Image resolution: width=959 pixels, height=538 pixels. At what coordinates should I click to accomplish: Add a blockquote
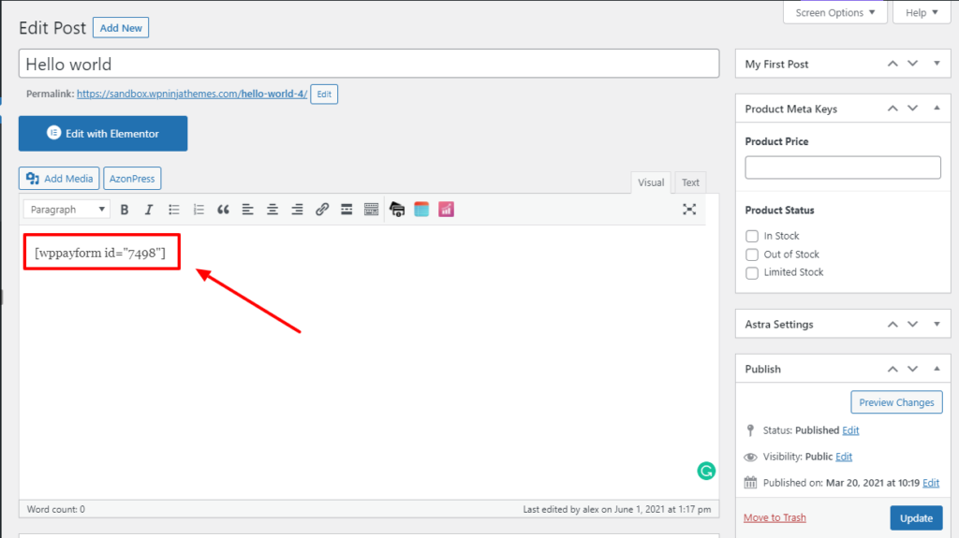pos(223,210)
